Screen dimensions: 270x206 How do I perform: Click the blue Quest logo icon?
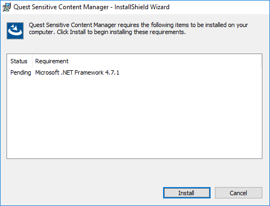tap(15, 31)
